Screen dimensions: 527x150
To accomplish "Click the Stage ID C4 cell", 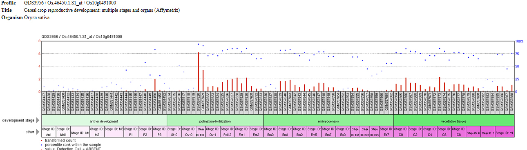I will pyautogui.click(x=430, y=132).
